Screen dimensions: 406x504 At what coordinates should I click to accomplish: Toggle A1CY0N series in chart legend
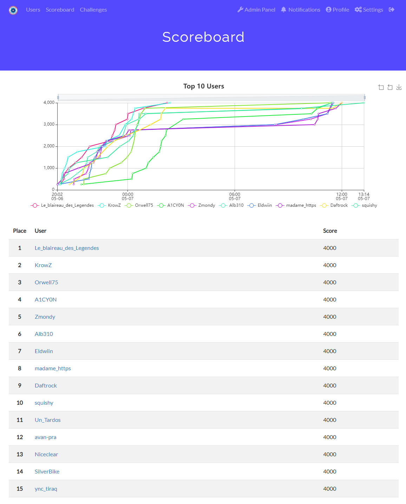171,205
